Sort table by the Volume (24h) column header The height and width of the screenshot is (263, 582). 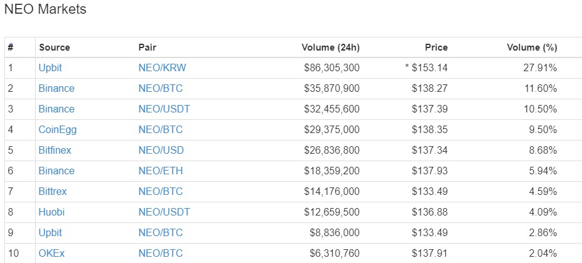pyautogui.click(x=330, y=47)
